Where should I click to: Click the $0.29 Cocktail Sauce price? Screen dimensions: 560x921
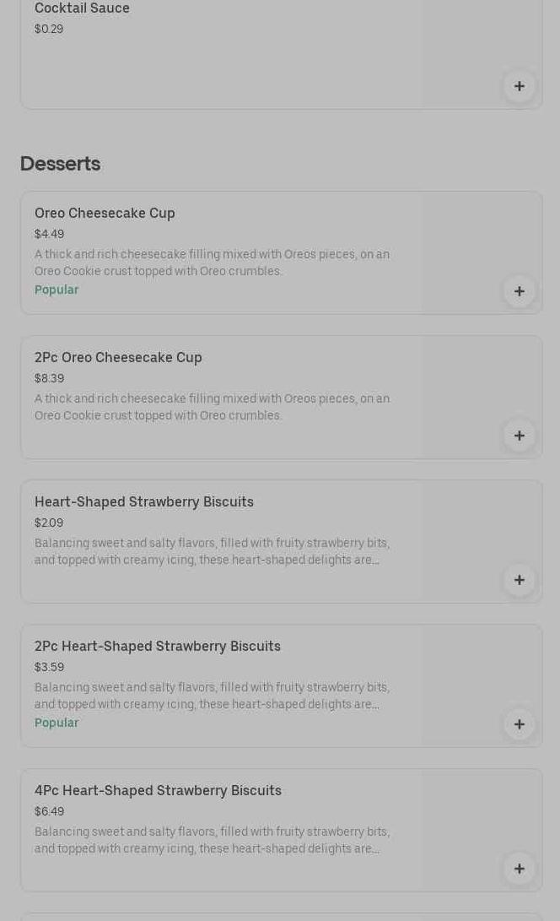[x=49, y=29]
